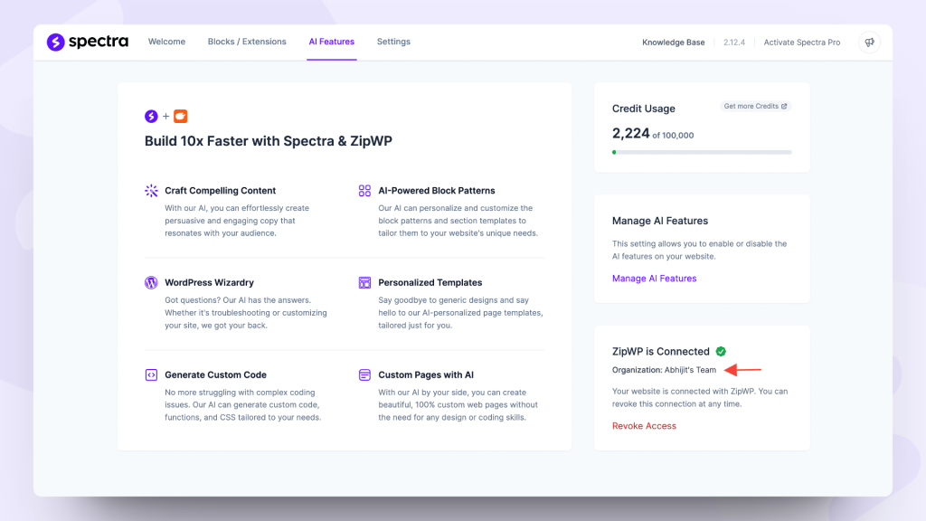Select the AI Features tab
The image size is (926, 521).
pos(331,42)
